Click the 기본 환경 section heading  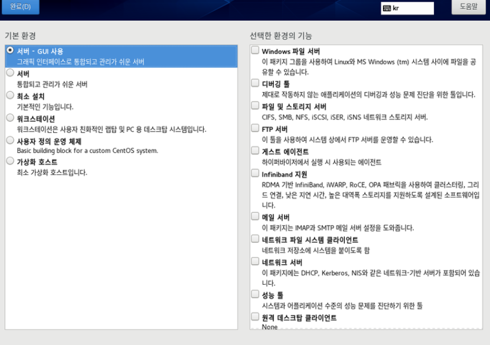20,35
